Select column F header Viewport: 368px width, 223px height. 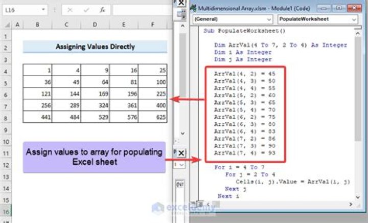click(x=153, y=25)
